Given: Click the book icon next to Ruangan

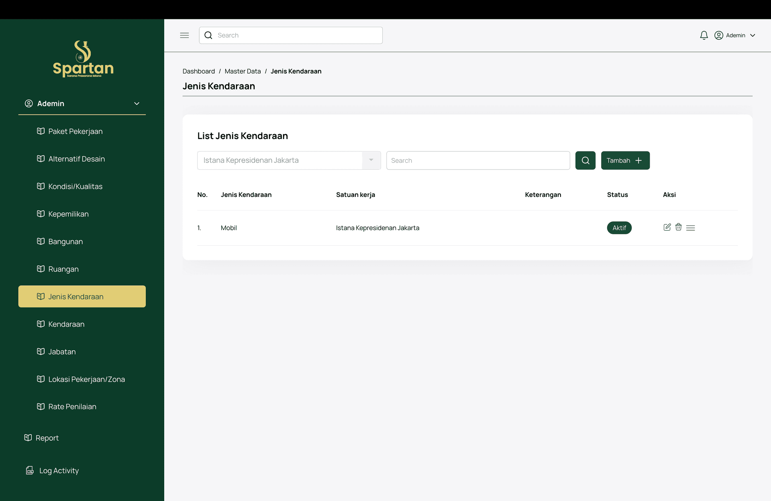Looking at the screenshot, I should 41,269.
